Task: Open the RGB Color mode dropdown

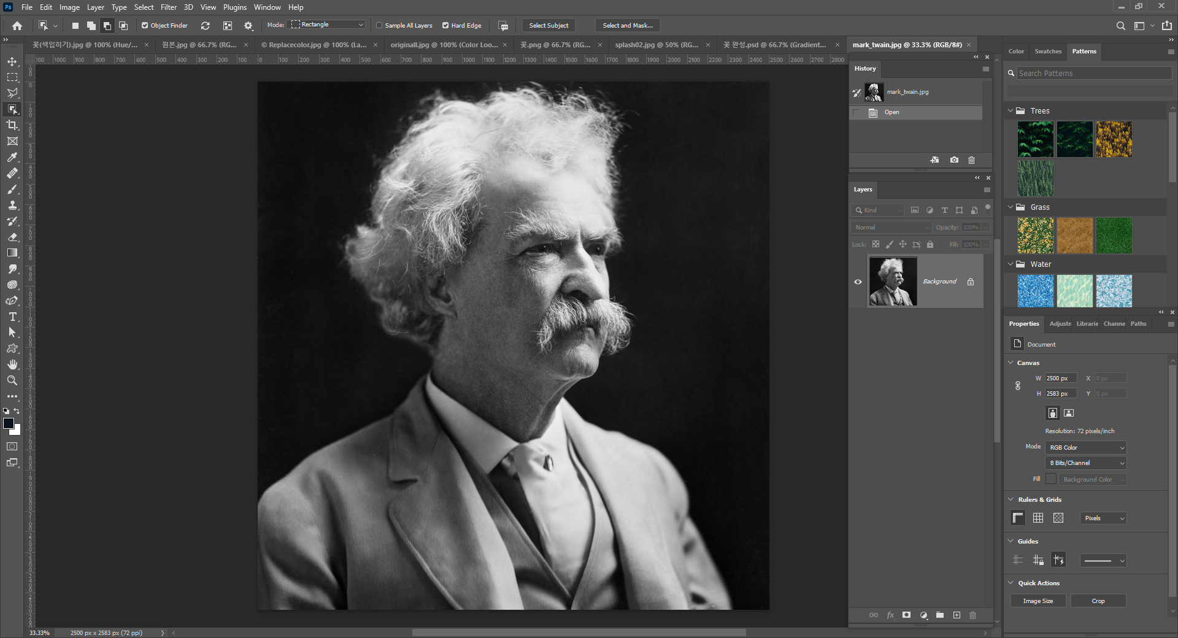Action: [1086, 448]
